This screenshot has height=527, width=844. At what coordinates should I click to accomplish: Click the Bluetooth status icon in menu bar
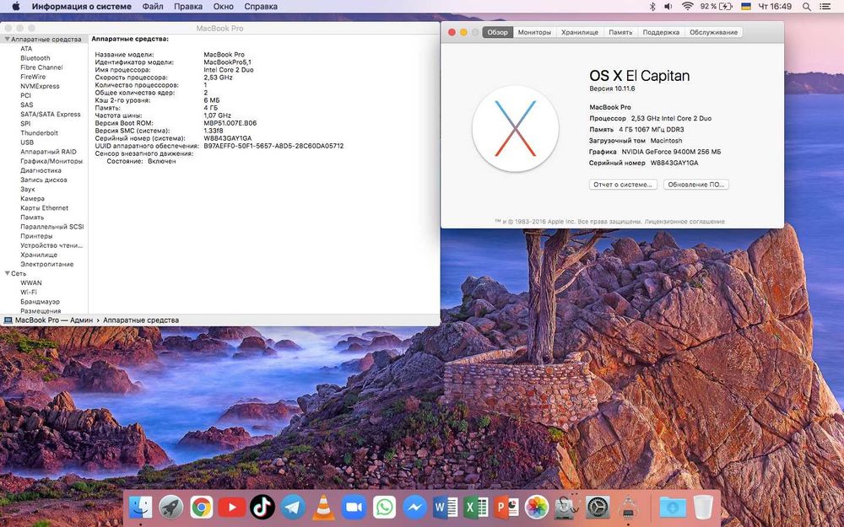652,7
